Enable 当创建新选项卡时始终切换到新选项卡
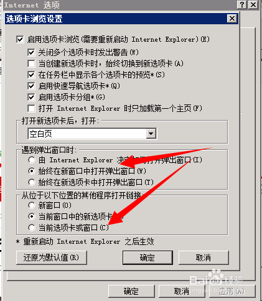 (x=31, y=63)
